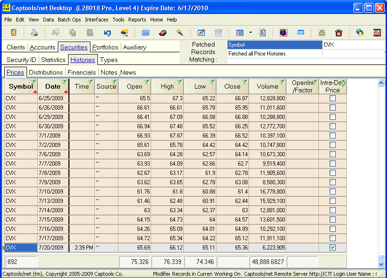The width and height of the screenshot is (387, 278).
Task: Undo the last change
Action: point(107,33)
